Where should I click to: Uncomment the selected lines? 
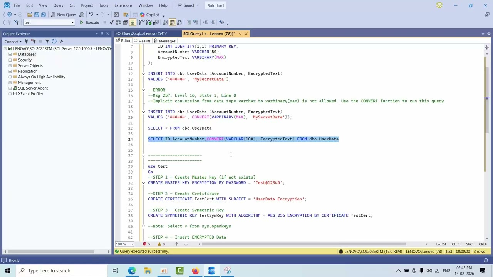[196, 22]
